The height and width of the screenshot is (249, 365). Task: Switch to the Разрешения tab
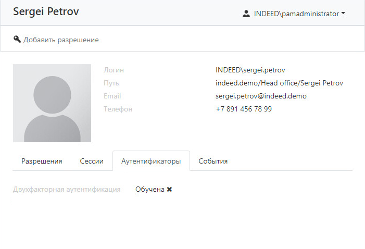click(x=42, y=161)
